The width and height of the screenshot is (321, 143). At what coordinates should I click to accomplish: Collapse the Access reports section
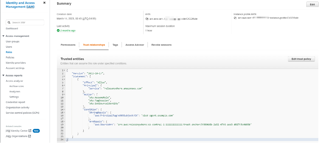3,76
